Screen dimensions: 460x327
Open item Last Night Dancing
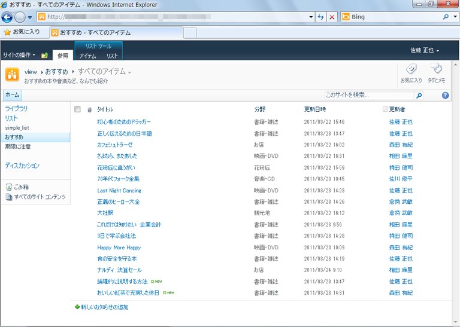click(119, 191)
